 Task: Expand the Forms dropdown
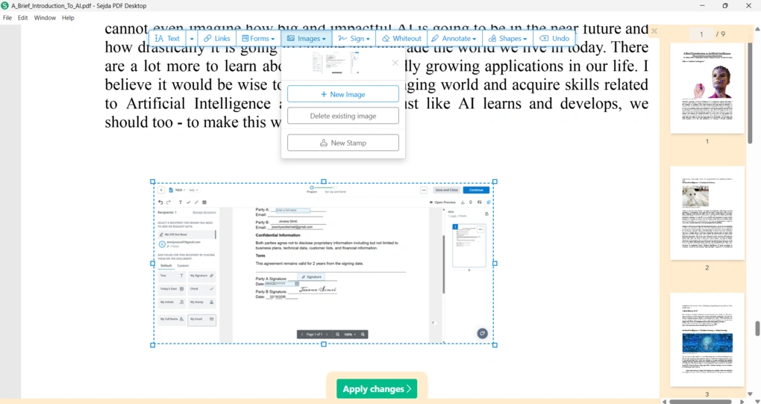(x=258, y=38)
